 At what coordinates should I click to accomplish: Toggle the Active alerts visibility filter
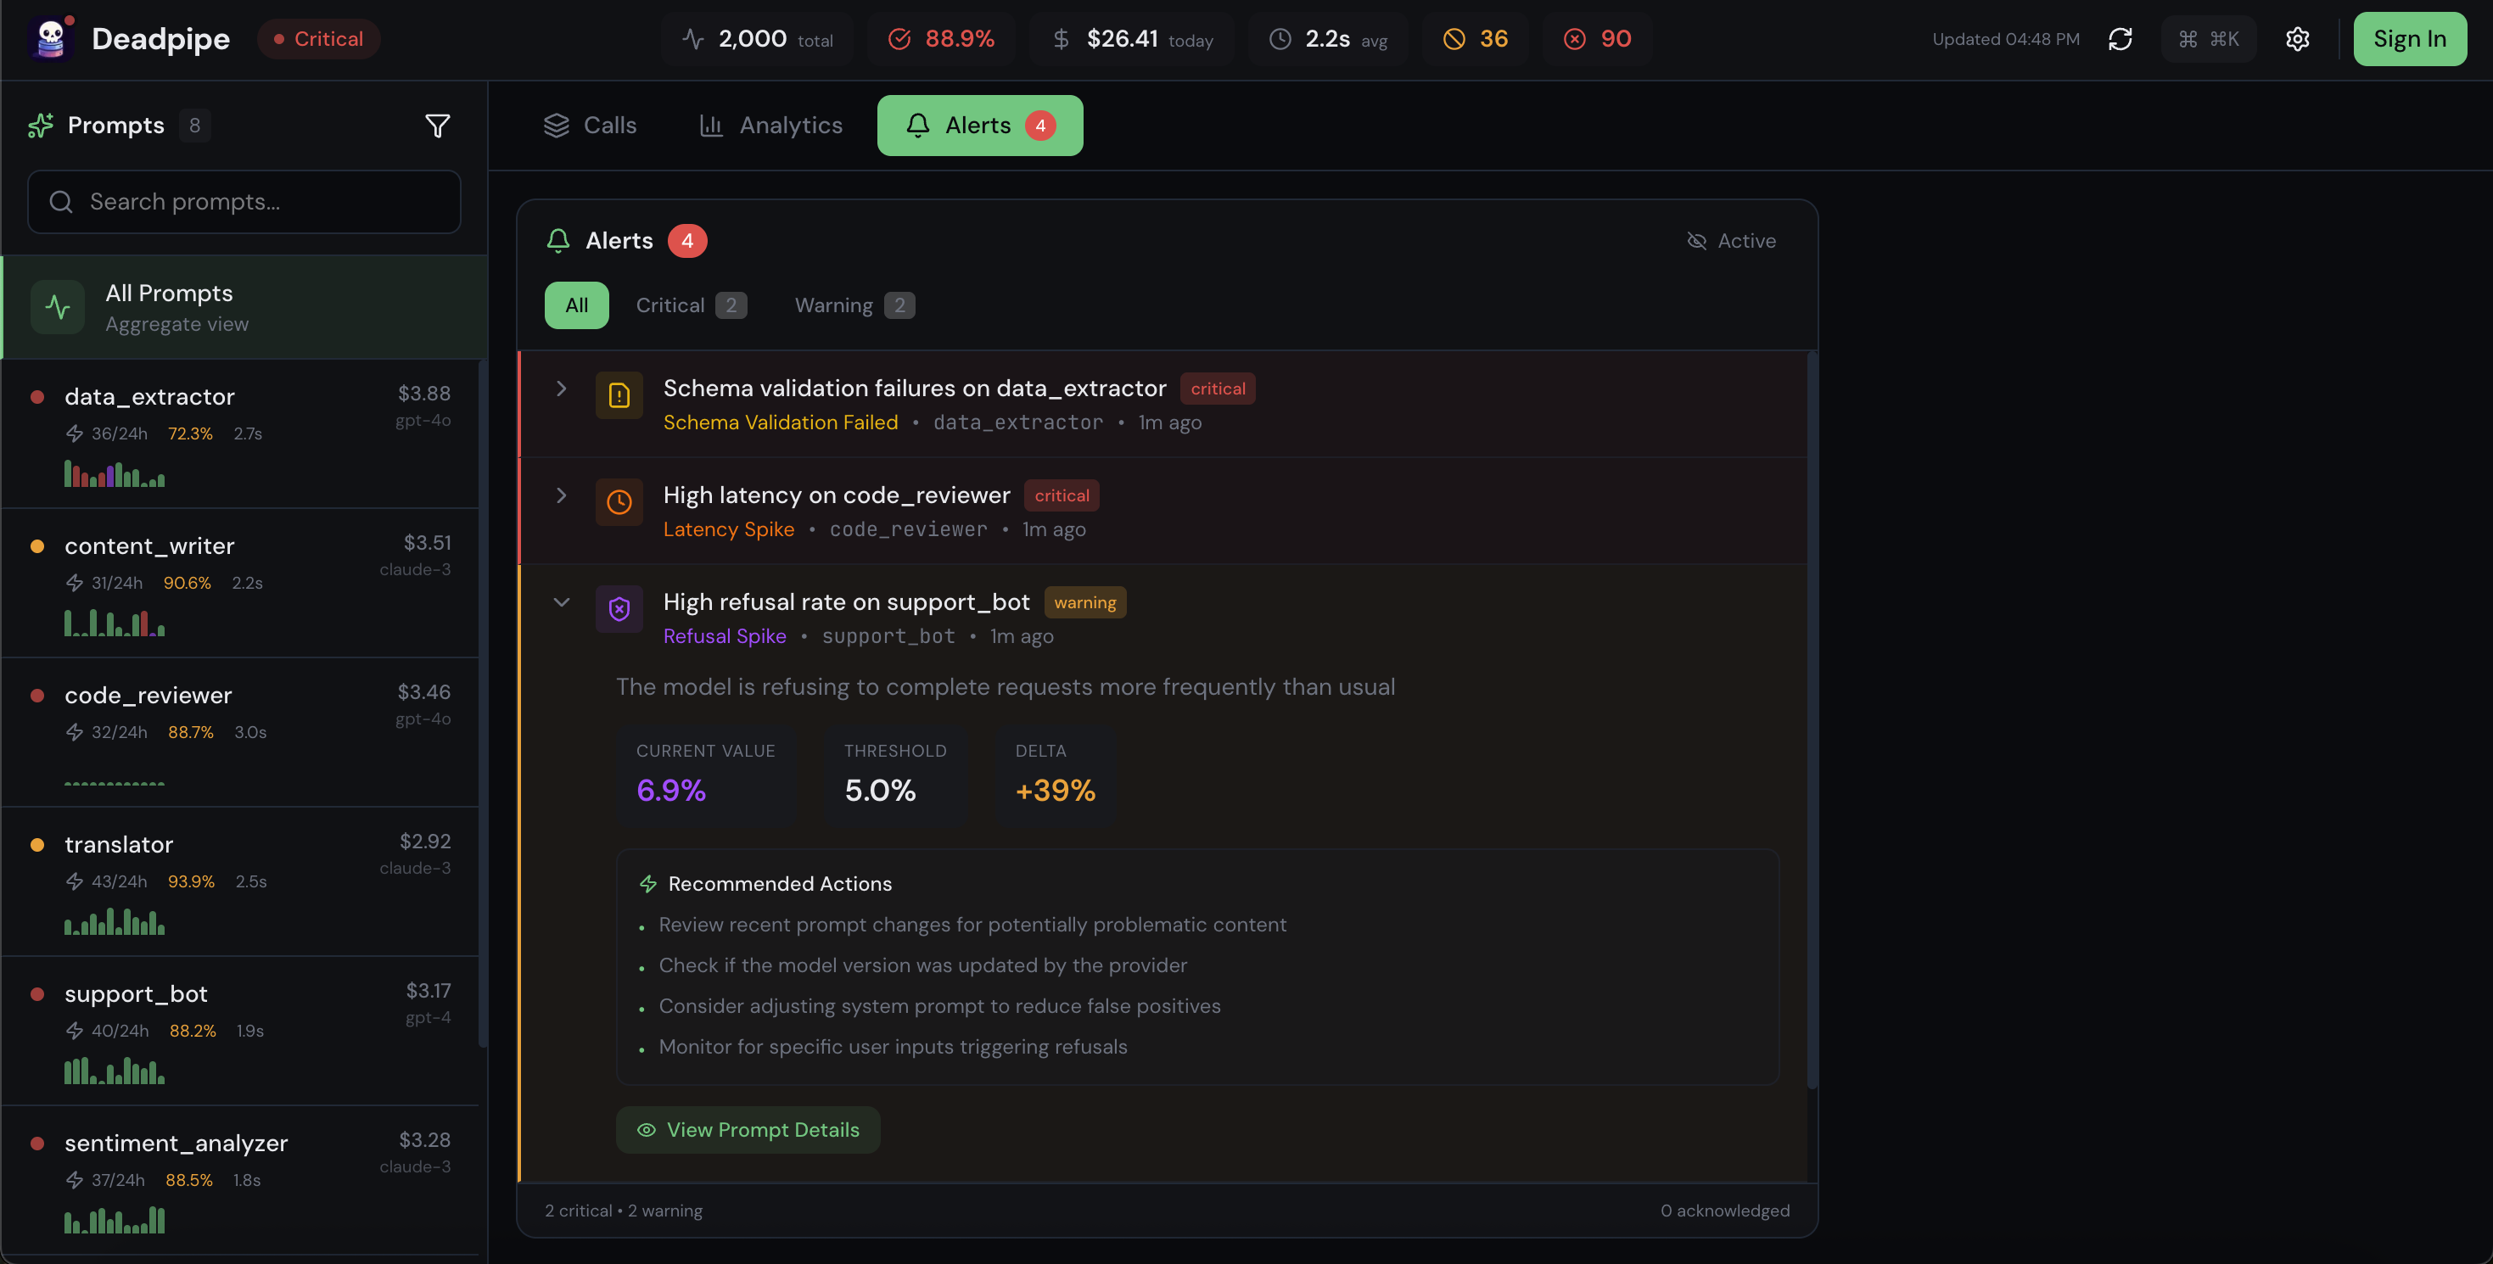(1731, 241)
